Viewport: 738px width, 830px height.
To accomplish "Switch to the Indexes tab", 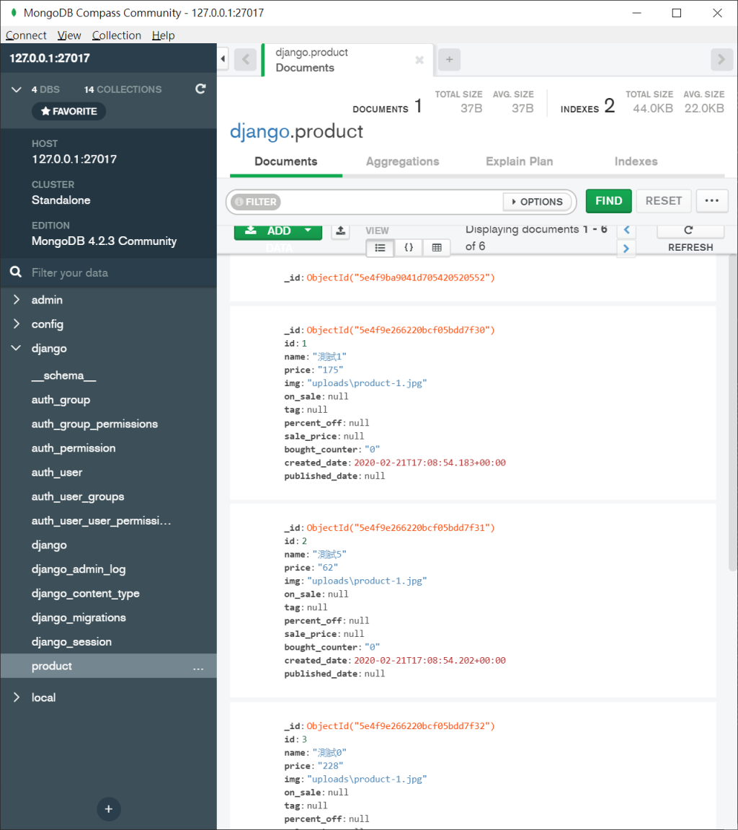I will pyautogui.click(x=636, y=161).
